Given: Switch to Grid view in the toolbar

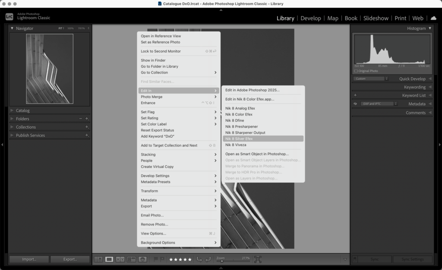Looking at the screenshot, I should pyautogui.click(x=98, y=259).
